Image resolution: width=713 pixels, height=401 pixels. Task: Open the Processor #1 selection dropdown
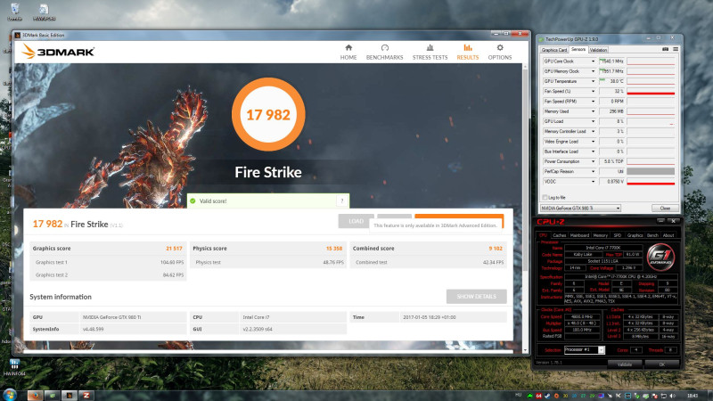585,349
